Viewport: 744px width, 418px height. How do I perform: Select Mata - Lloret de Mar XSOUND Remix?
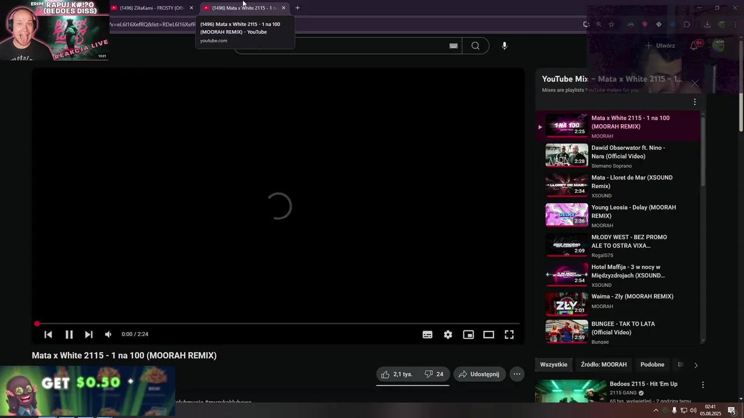tap(619, 186)
